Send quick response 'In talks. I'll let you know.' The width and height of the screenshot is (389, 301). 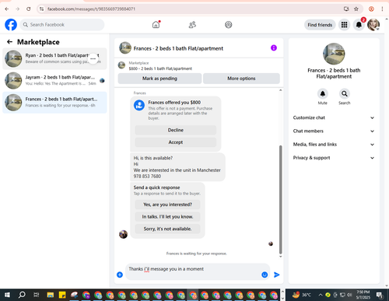[167, 216]
